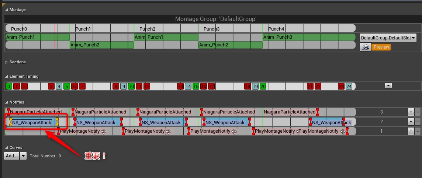The height and width of the screenshot is (178, 422).
Task: Select element timing node 4
Action: (59, 86)
